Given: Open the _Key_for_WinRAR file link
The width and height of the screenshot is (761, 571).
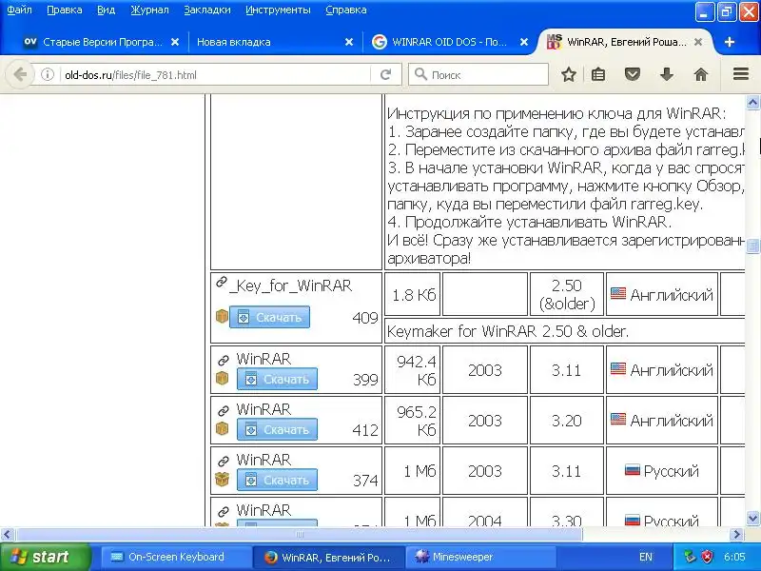Looking at the screenshot, I should click(x=291, y=285).
